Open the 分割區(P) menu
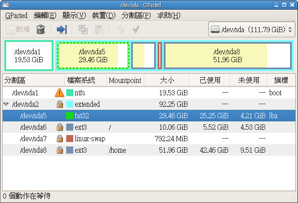The image size is (298, 203). [136, 15]
